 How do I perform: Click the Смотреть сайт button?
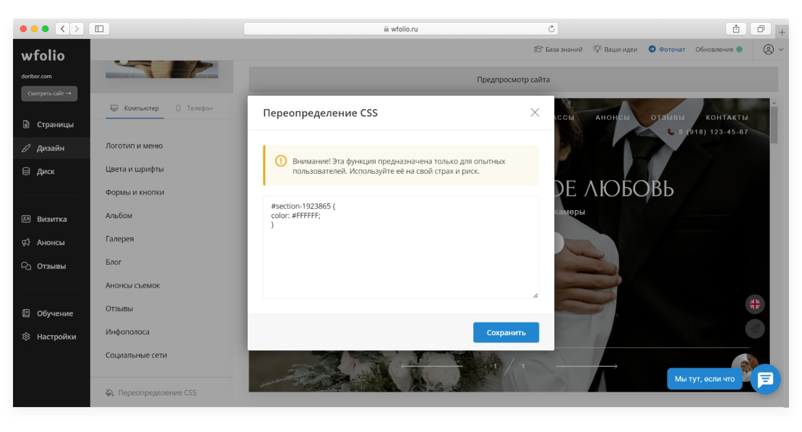pyautogui.click(x=49, y=94)
